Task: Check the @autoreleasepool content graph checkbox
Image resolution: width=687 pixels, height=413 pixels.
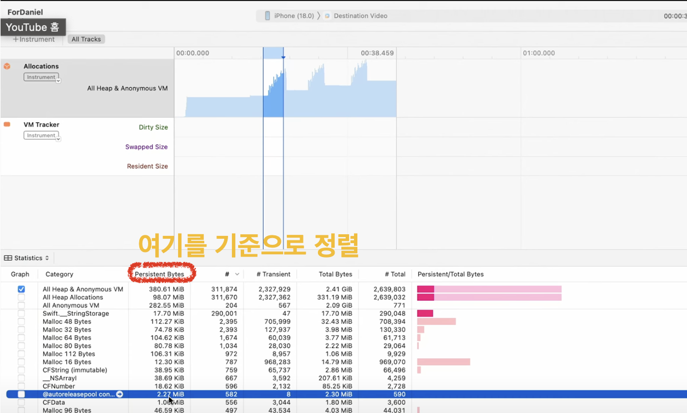Action: coord(21,394)
